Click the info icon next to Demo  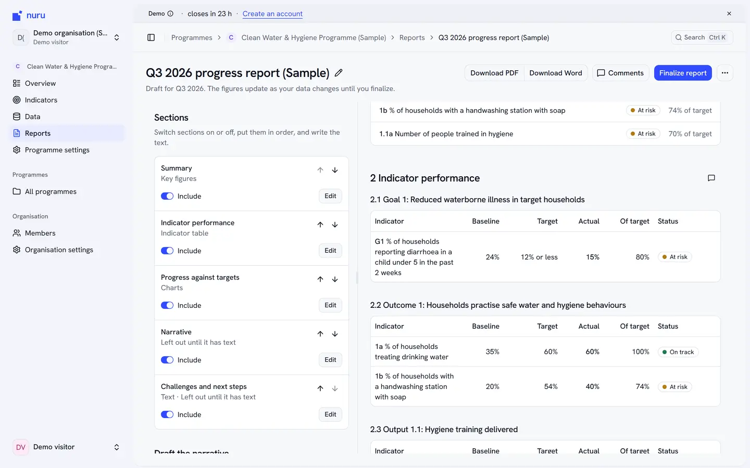pos(170,14)
